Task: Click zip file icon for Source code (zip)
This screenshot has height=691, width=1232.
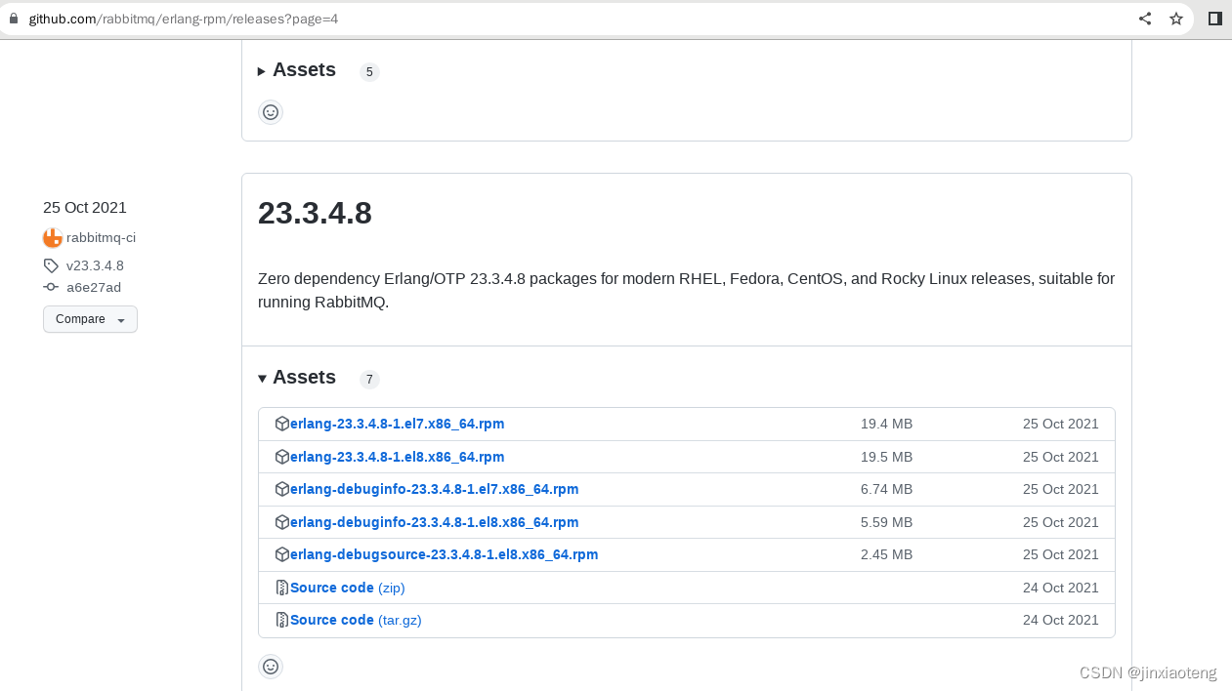Action: [282, 588]
